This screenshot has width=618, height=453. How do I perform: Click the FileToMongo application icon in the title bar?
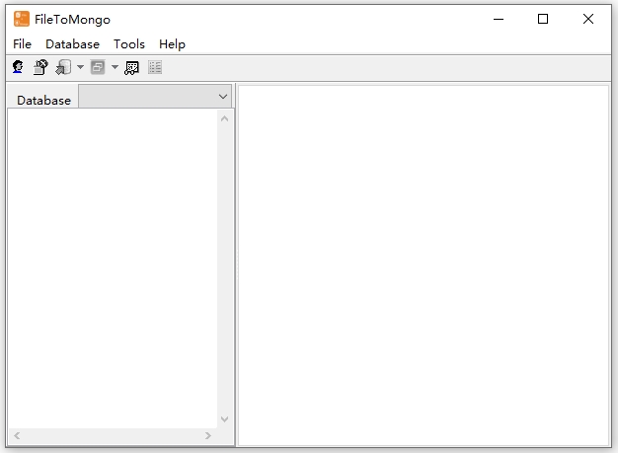[x=22, y=19]
